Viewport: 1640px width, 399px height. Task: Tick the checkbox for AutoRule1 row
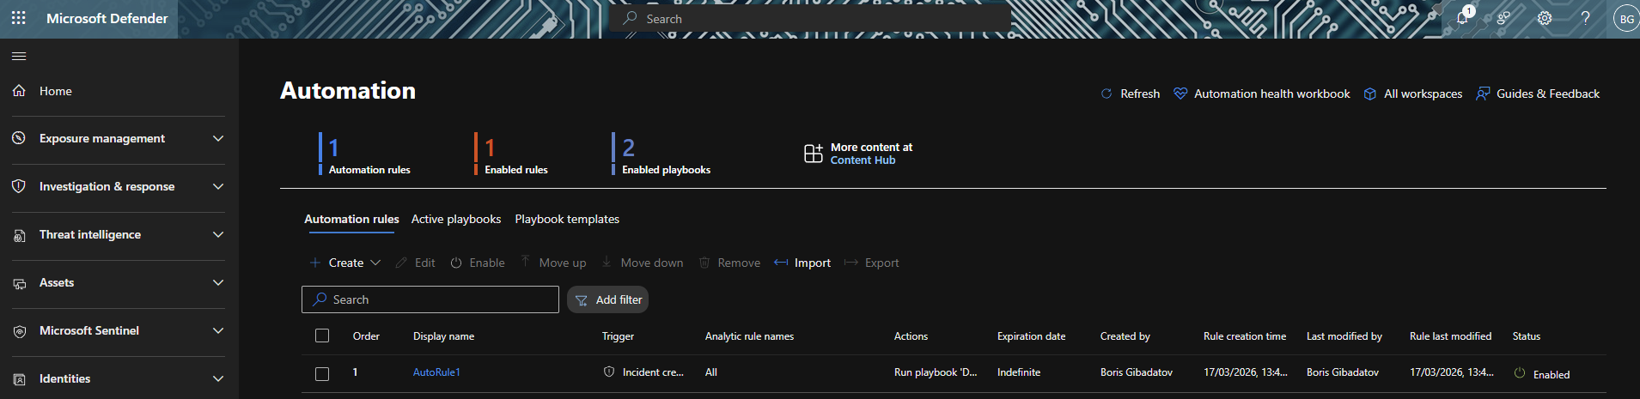(322, 373)
